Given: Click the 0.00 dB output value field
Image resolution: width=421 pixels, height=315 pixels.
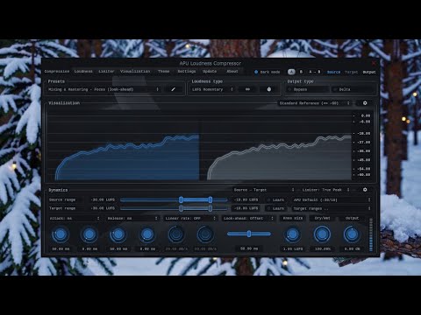Looking at the screenshot, I should click(x=352, y=249).
